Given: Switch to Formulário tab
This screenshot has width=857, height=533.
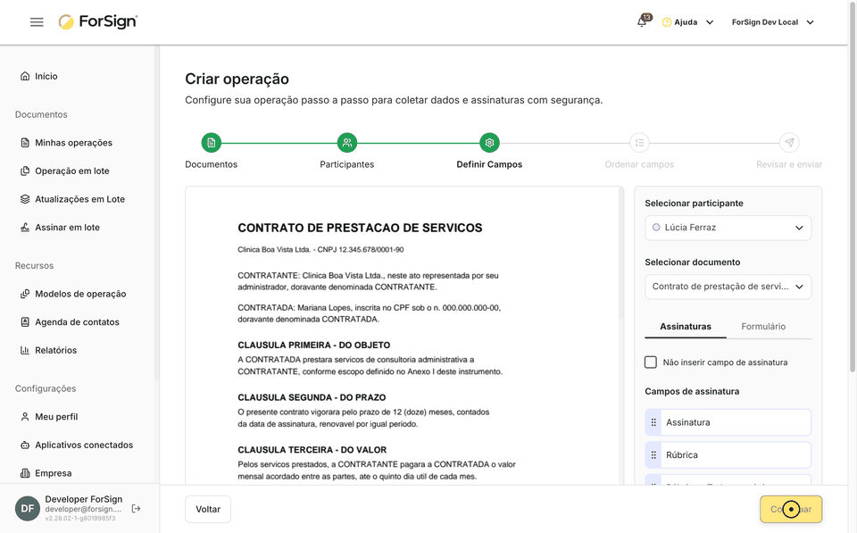Looking at the screenshot, I should 763,327.
